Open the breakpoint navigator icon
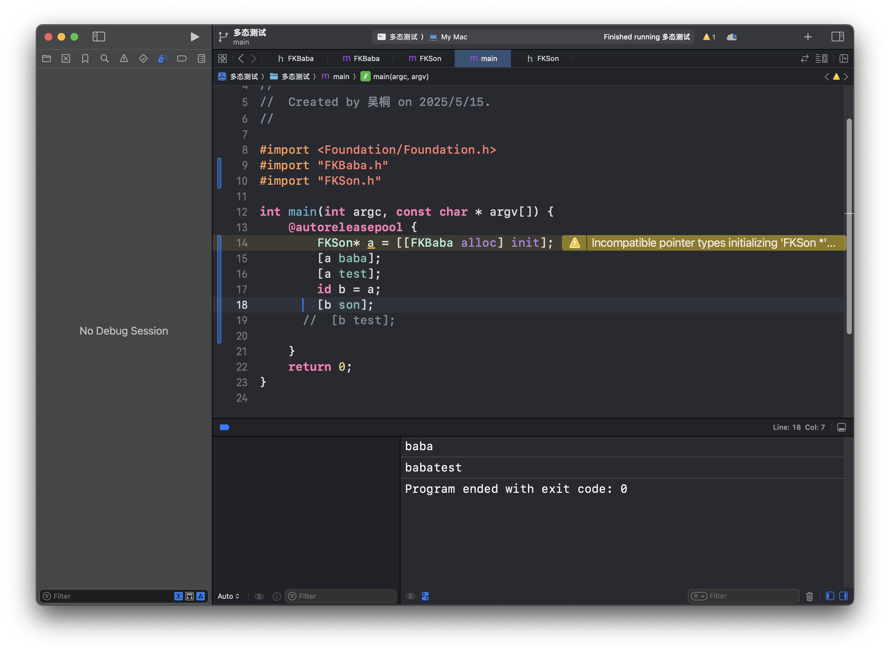This screenshot has width=890, height=653. tap(182, 58)
